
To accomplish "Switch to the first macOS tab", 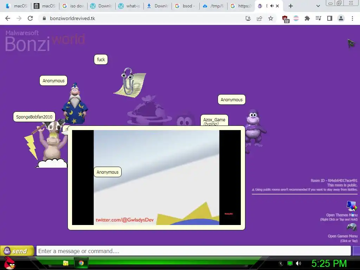I will coord(17,6).
